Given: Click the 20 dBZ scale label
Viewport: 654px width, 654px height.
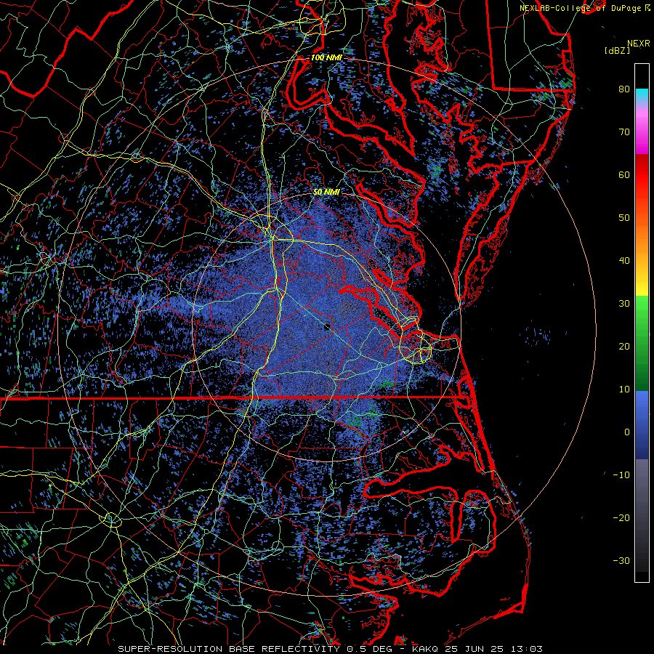Looking at the screenshot, I should pyautogui.click(x=624, y=346).
